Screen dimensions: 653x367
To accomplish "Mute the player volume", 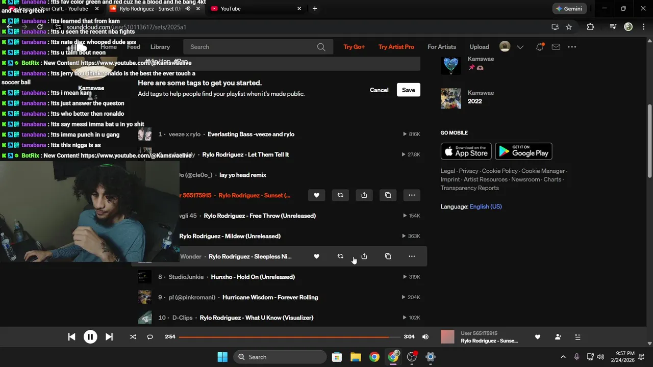I will click(x=425, y=337).
